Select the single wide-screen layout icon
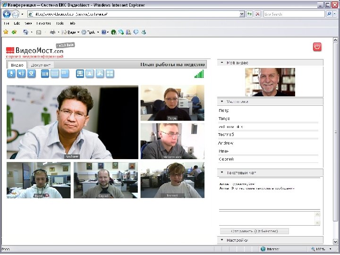This screenshot has height=255, width=340. [x=55, y=74]
